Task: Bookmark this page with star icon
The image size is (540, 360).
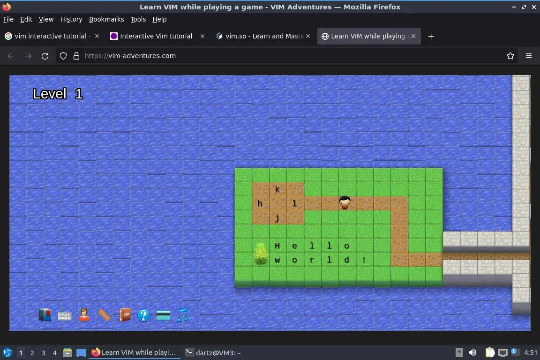Action: [x=510, y=56]
